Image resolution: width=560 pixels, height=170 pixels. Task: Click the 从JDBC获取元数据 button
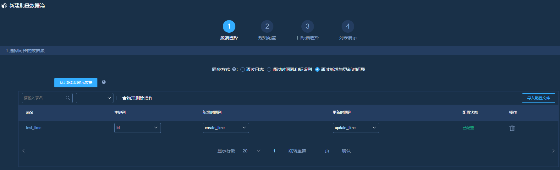click(76, 83)
